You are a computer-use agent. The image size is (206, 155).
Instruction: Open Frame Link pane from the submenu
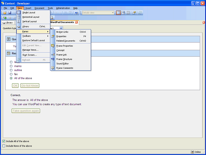coord(70,55)
